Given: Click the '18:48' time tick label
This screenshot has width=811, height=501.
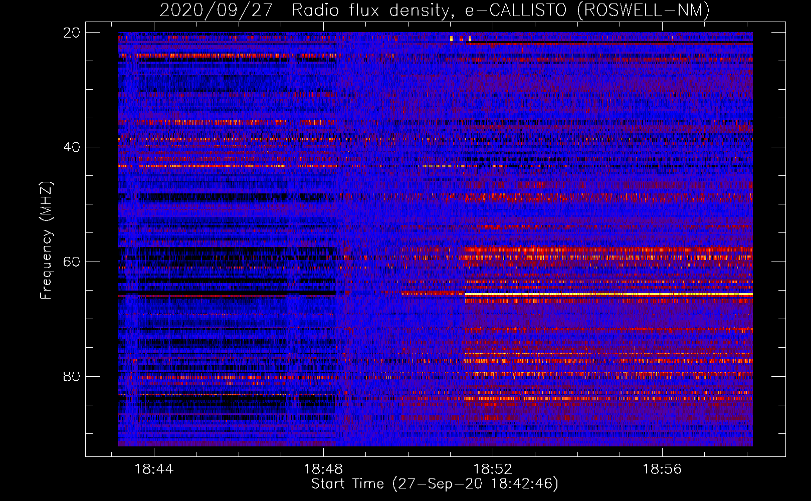Looking at the screenshot, I should click(323, 469).
